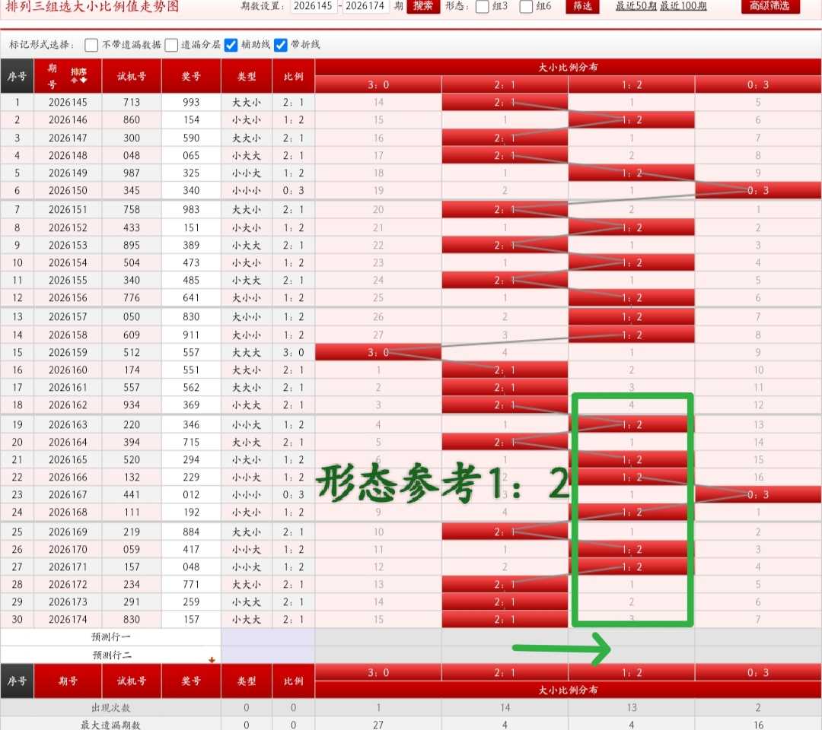Viewport: 822px width, 730px height.
Task: Click the 2:1 marker in row 2026145
Action: tap(505, 103)
